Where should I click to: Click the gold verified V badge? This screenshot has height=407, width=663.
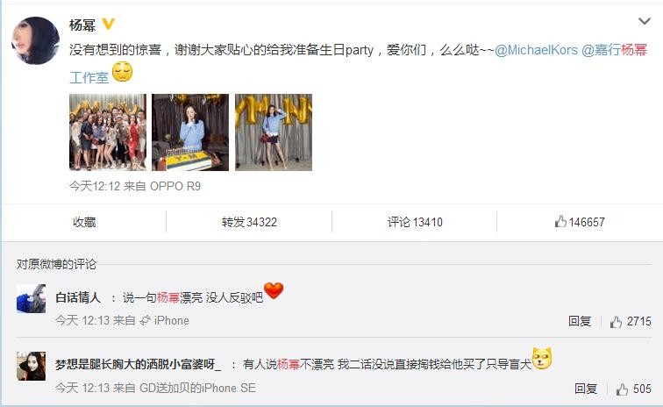click(x=108, y=24)
